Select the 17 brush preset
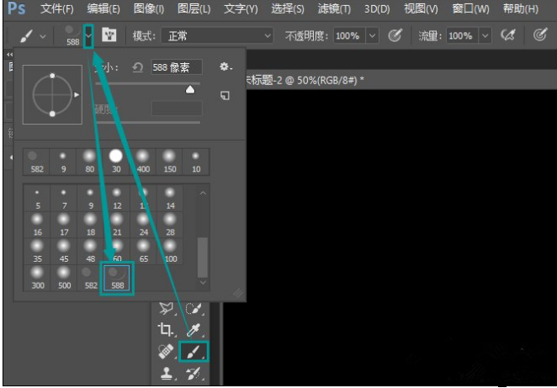Viewport: 557px width, 388px height. click(64, 225)
